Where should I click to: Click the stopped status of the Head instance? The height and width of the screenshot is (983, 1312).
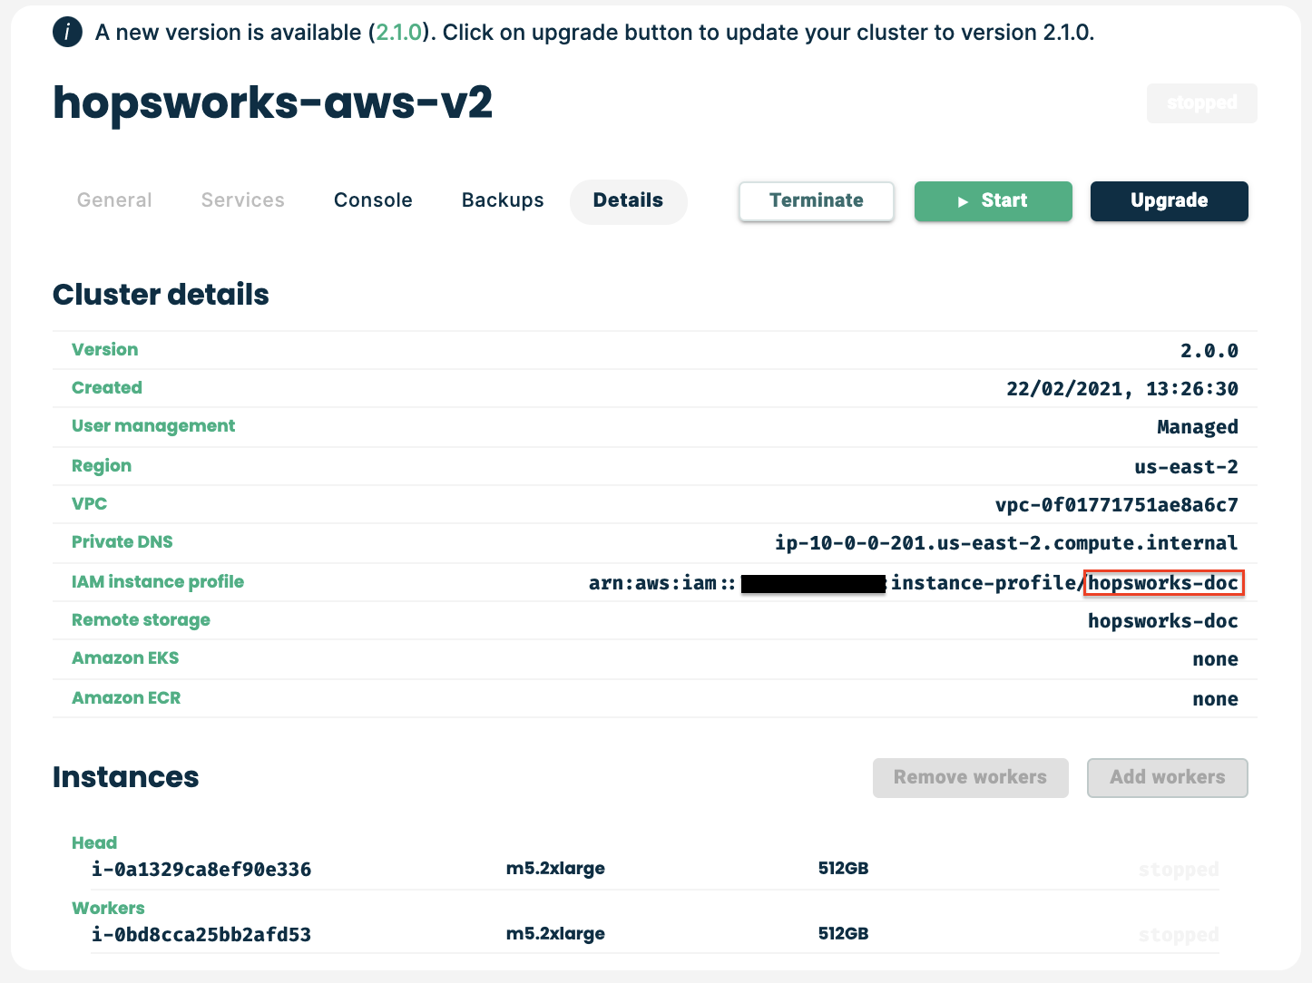1179,871
